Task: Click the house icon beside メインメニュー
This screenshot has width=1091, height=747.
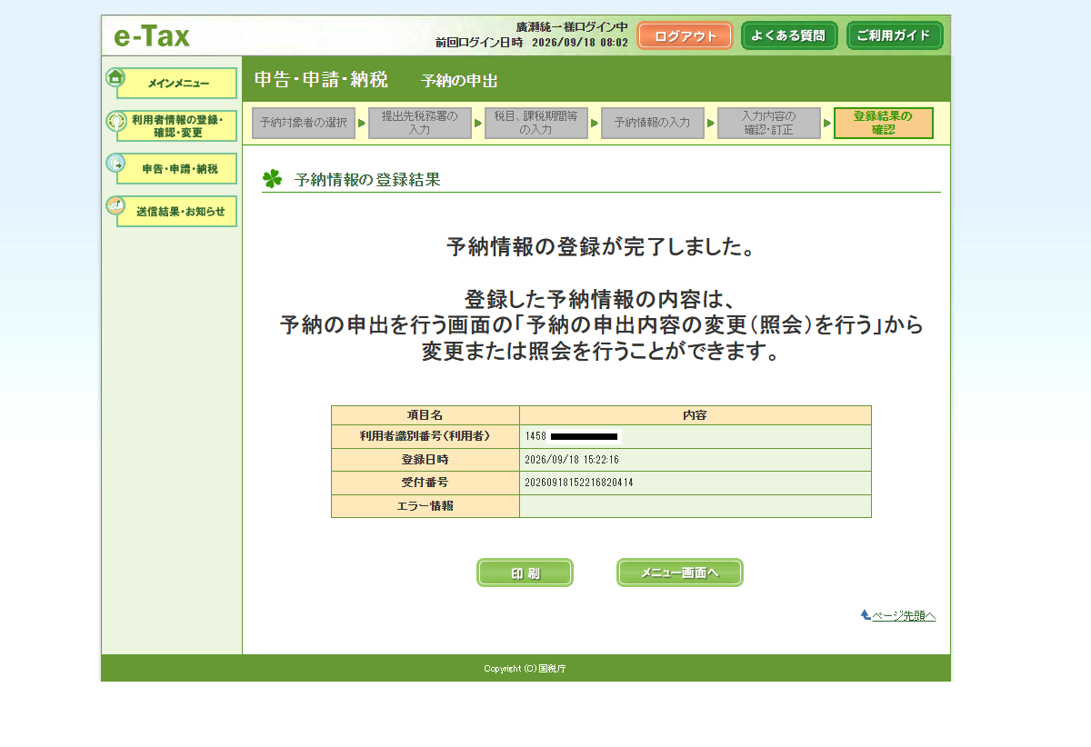Action: tap(115, 77)
